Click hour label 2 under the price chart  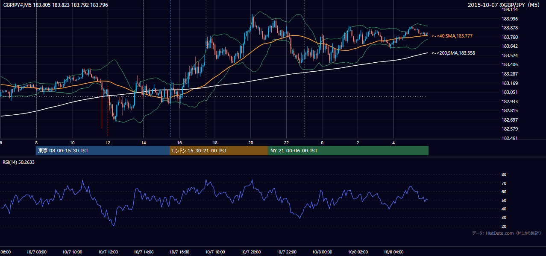[358, 143]
